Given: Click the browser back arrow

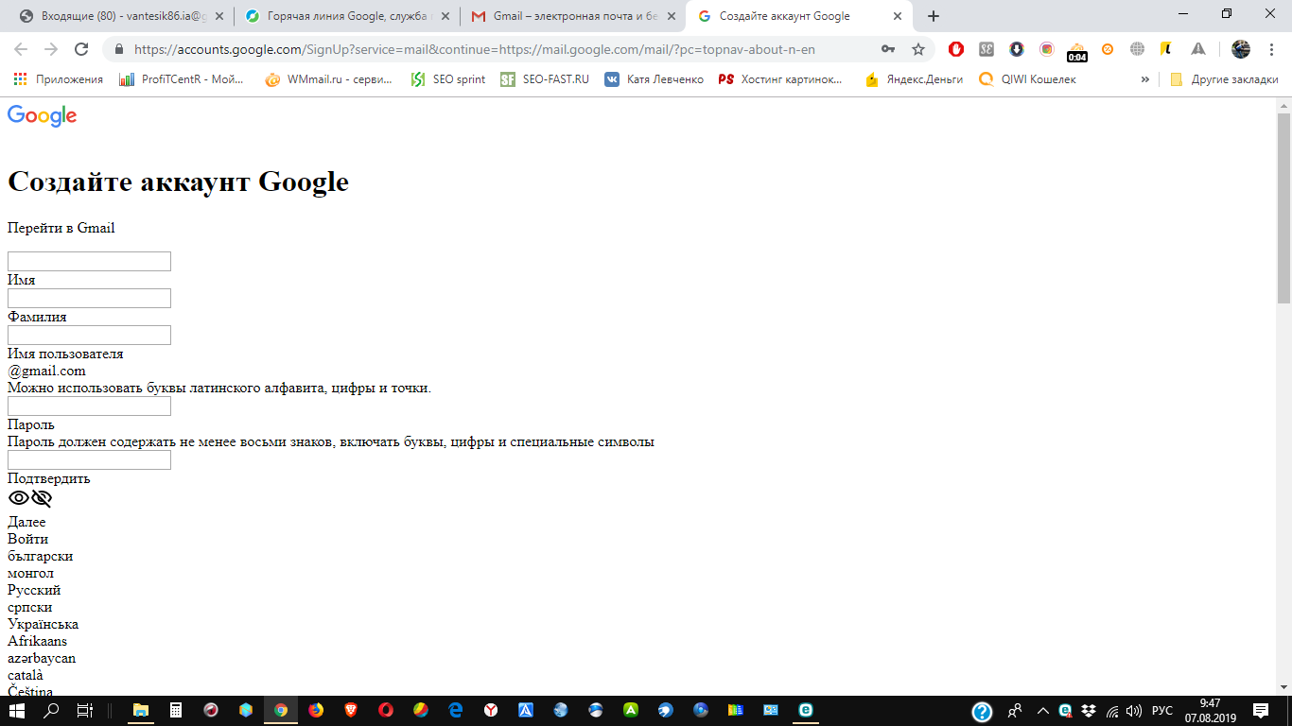Looking at the screenshot, I should coord(21,49).
